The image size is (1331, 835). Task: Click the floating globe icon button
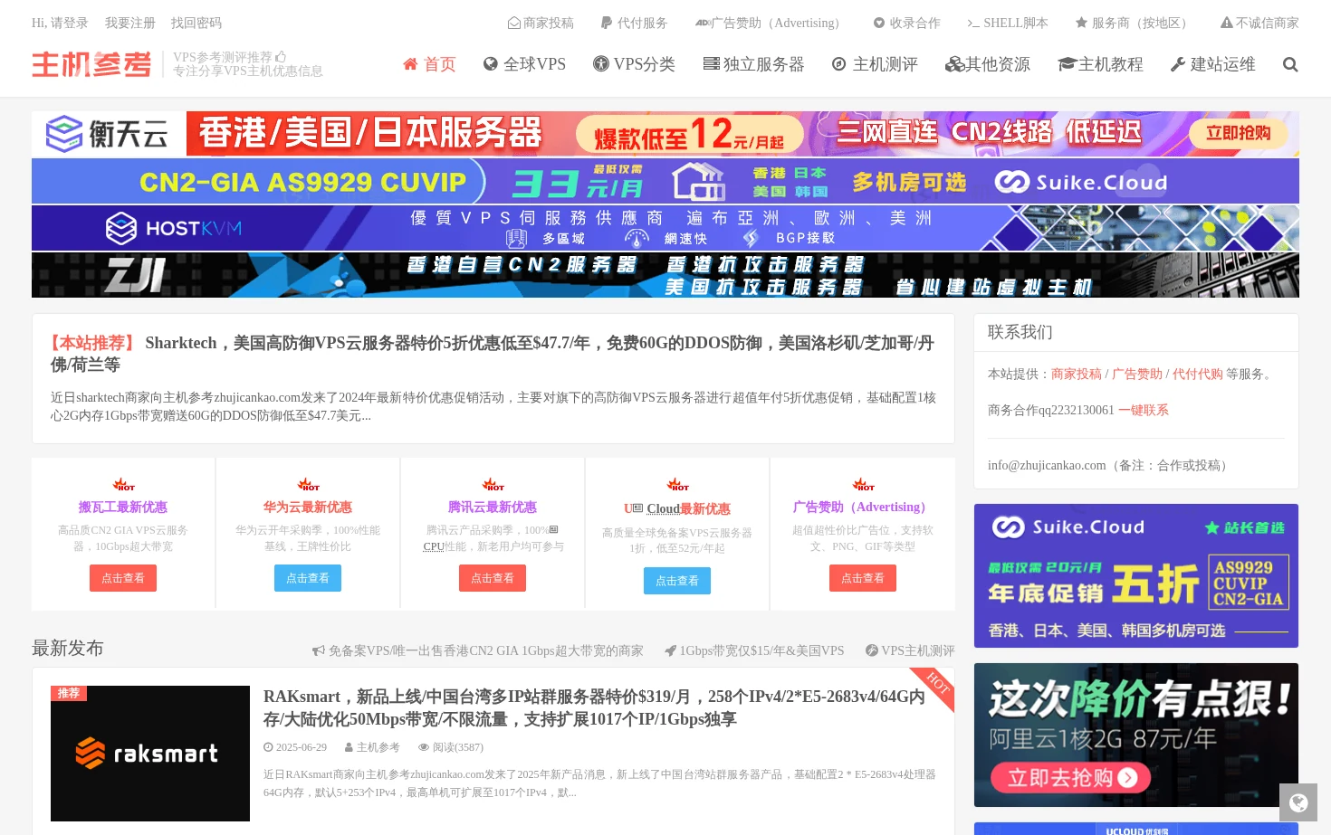tap(1298, 802)
